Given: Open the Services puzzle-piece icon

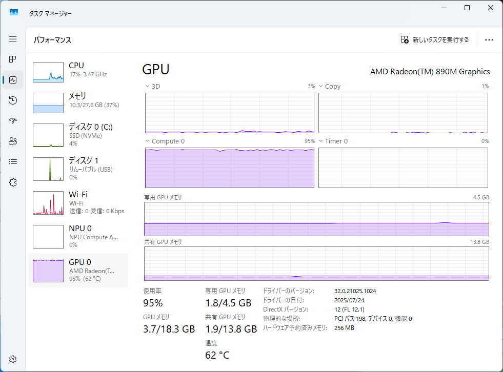Looking at the screenshot, I should pyautogui.click(x=13, y=182).
